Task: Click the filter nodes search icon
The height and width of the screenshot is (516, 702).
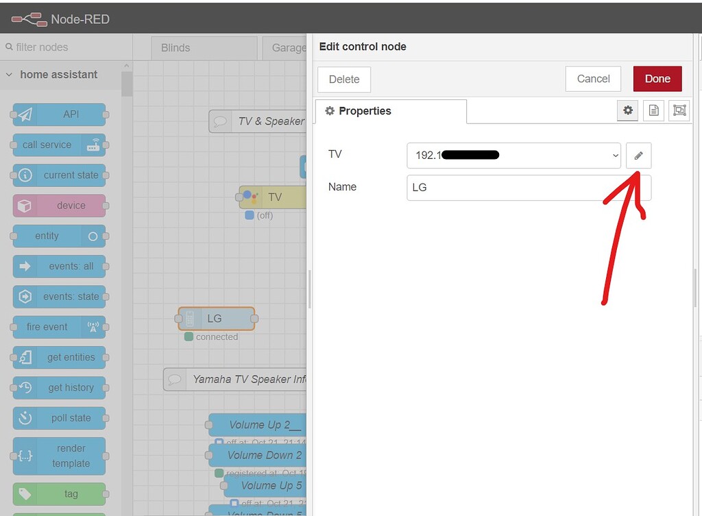Action: [x=9, y=47]
